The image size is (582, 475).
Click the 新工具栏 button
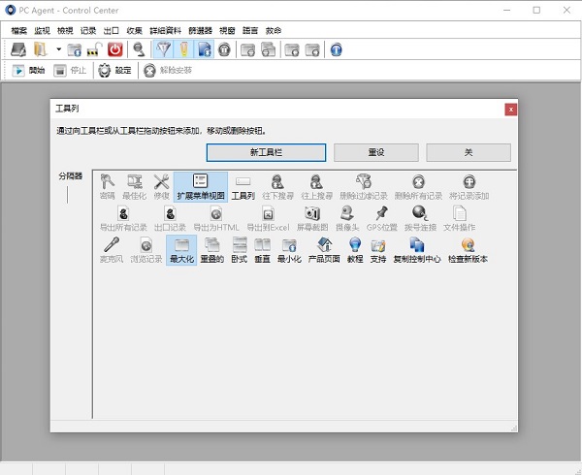266,153
